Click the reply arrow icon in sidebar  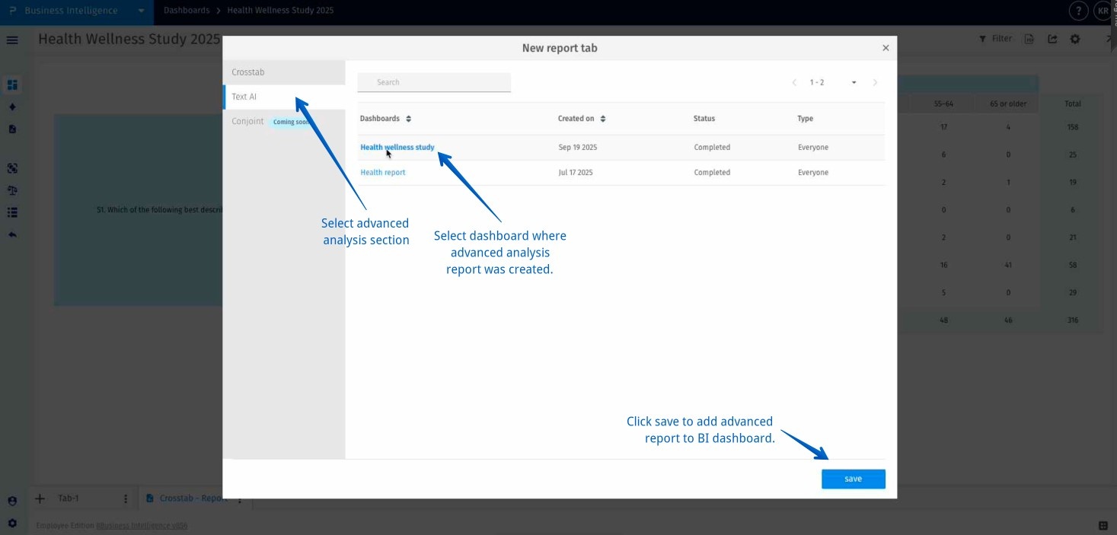(x=12, y=234)
